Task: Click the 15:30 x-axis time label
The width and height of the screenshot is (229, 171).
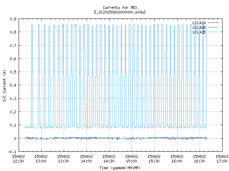Action: [154, 161]
